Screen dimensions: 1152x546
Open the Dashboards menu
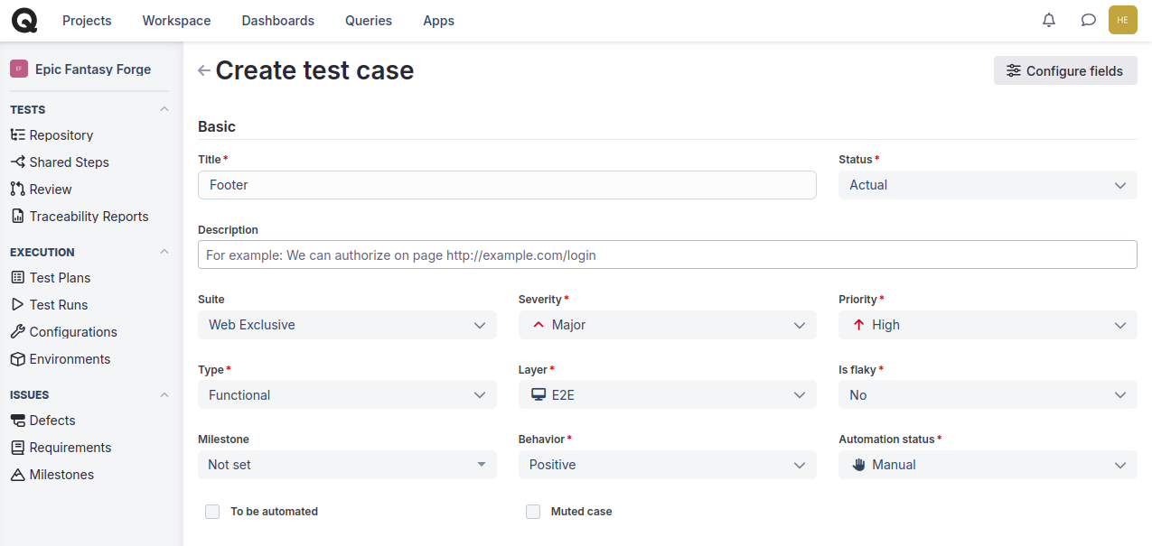point(277,20)
